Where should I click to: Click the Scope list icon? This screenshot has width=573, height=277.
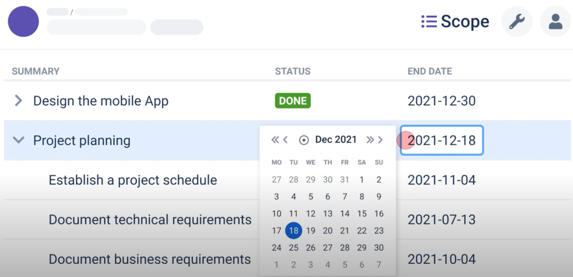pos(429,22)
